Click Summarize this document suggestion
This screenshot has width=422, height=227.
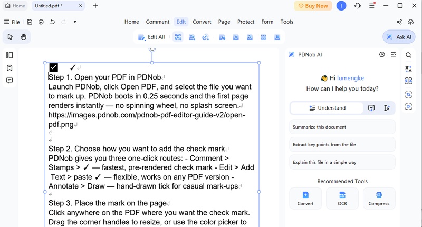pos(342,127)
